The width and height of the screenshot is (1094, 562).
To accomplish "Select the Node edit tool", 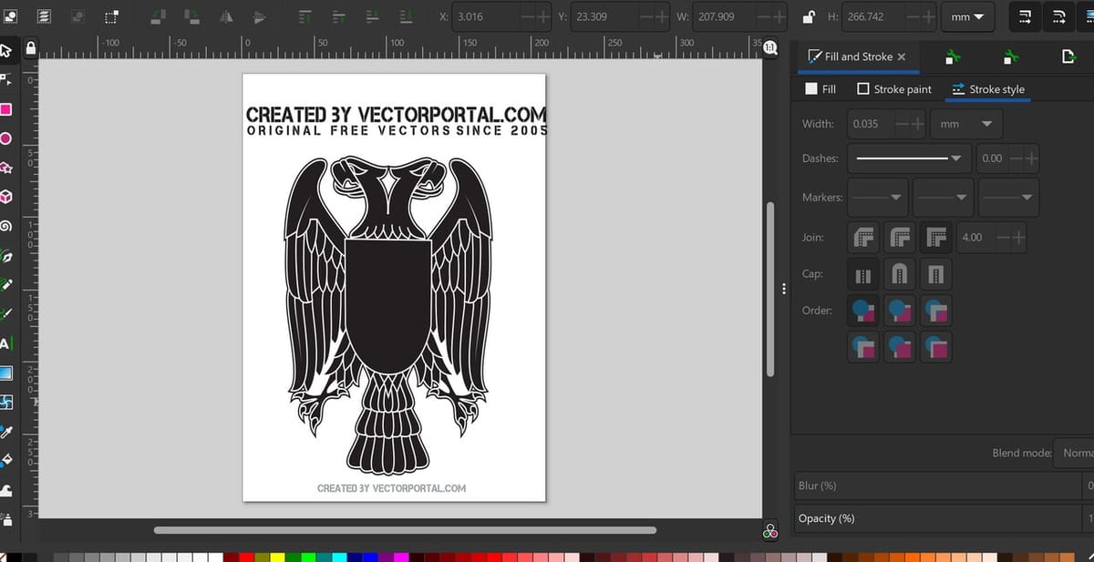I will point(5,78).
